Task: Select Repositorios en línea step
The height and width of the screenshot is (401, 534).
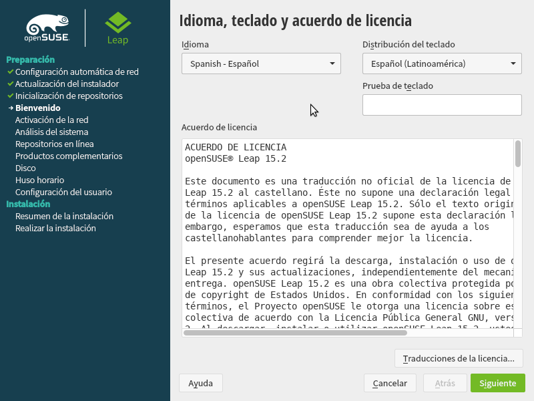Action: point(55,144)
